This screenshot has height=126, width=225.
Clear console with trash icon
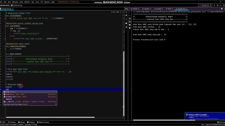tap(130, 28)
